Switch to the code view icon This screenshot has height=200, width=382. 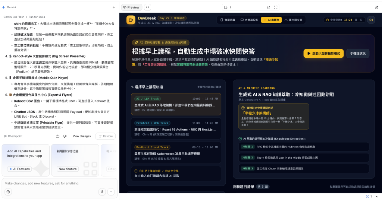147,7
